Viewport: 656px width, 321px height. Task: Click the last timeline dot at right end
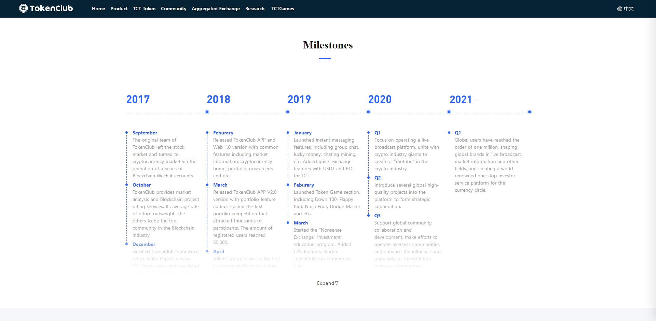(x=530, y=112)
